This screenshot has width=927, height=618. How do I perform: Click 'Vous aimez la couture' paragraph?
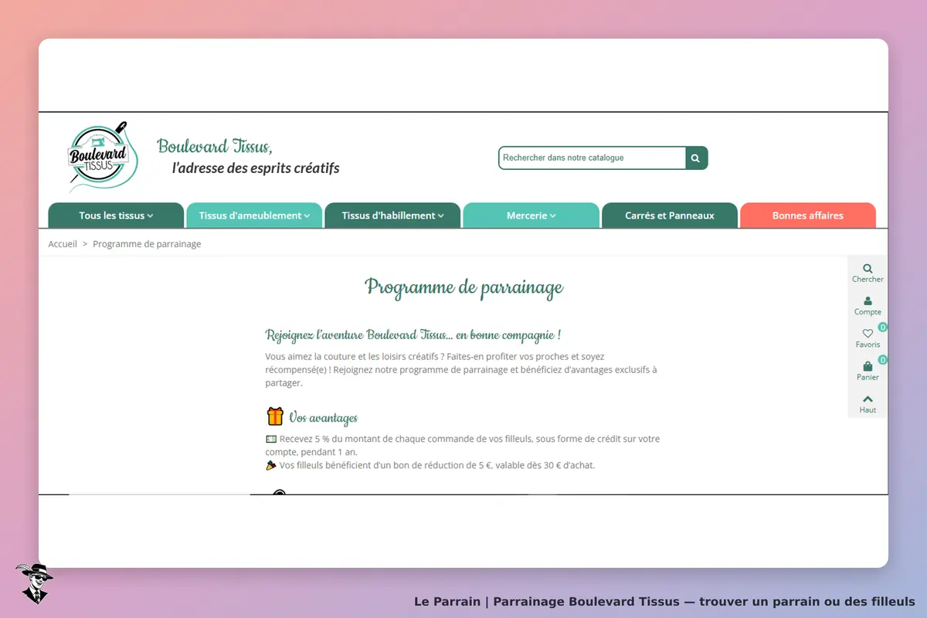(461, 370)
